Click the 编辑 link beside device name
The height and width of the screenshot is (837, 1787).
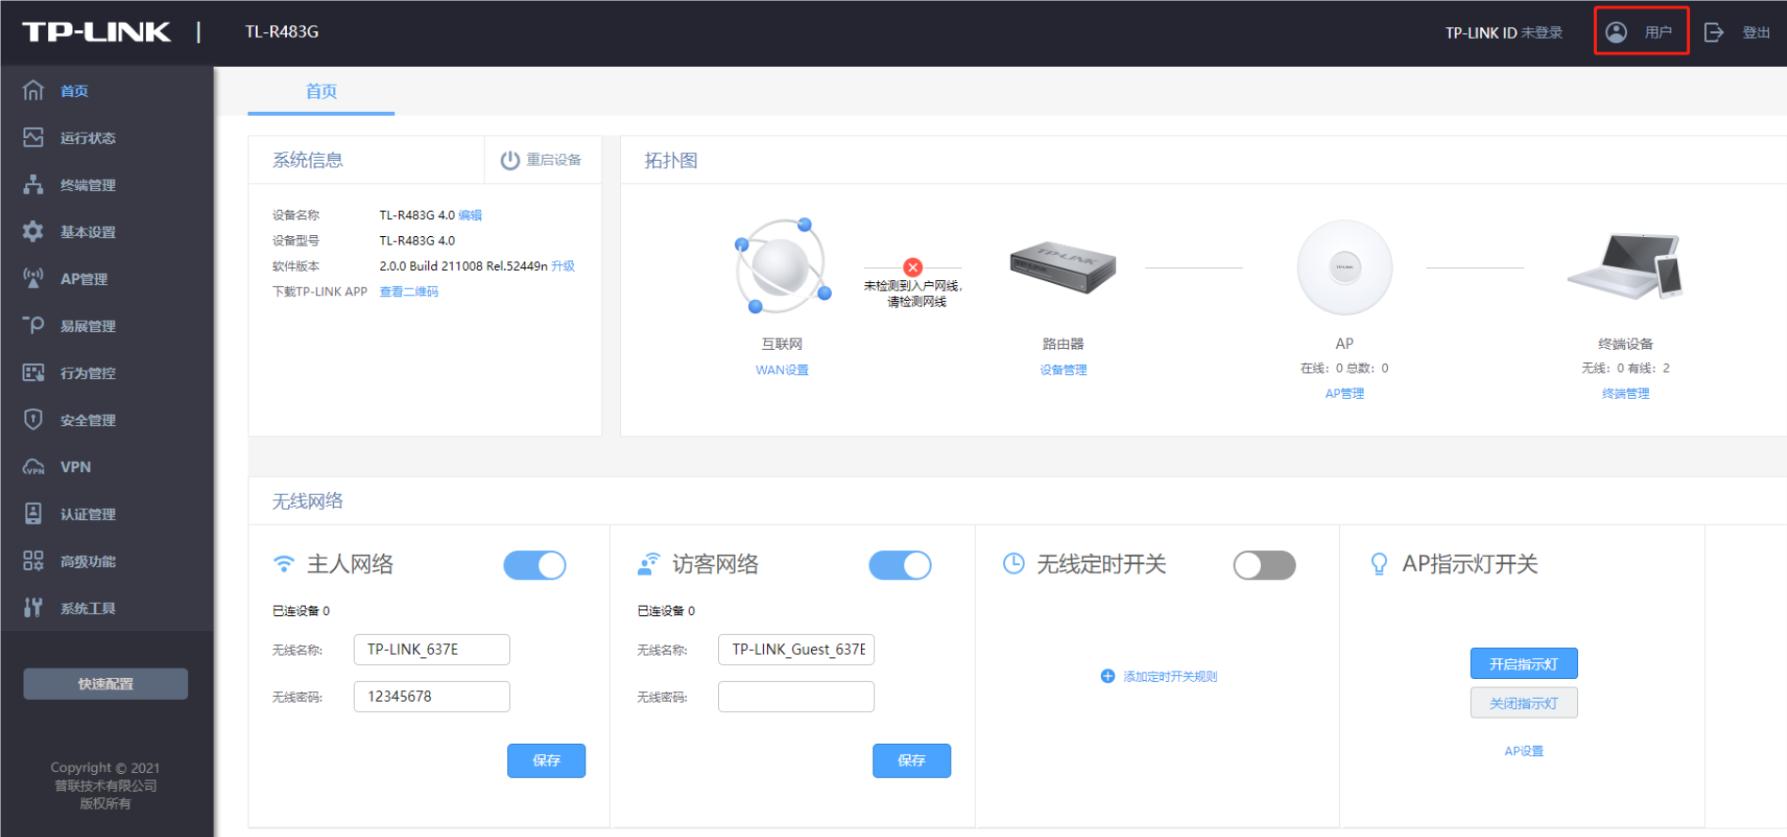[x=471, y=215]
